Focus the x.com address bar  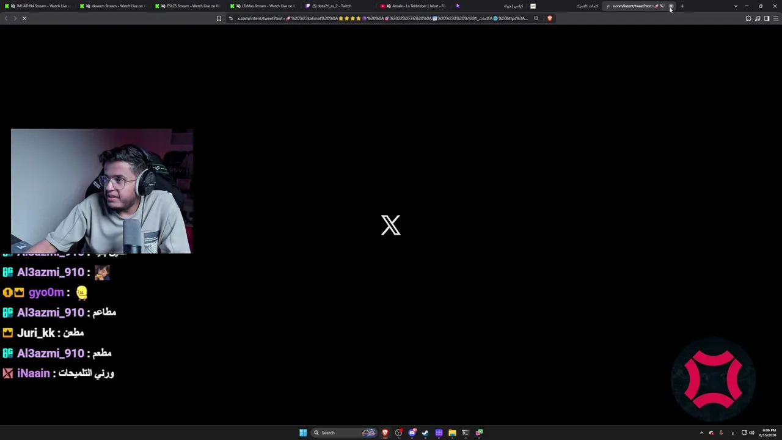click(382, 18)
